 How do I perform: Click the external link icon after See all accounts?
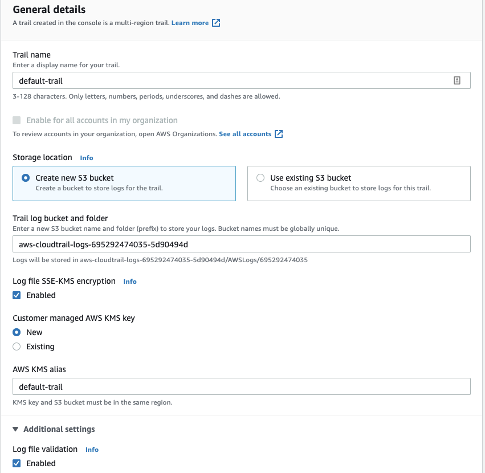point(279,134)
